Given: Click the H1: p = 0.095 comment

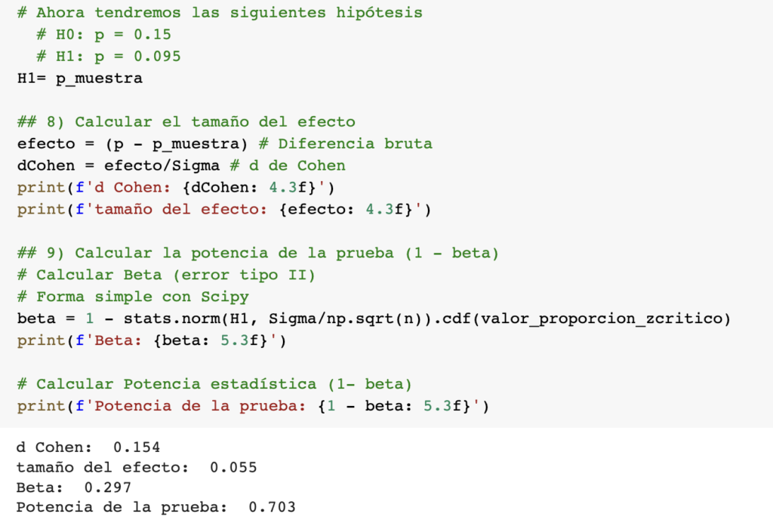Looking at the screenshot, I should (x=108, y=57).
